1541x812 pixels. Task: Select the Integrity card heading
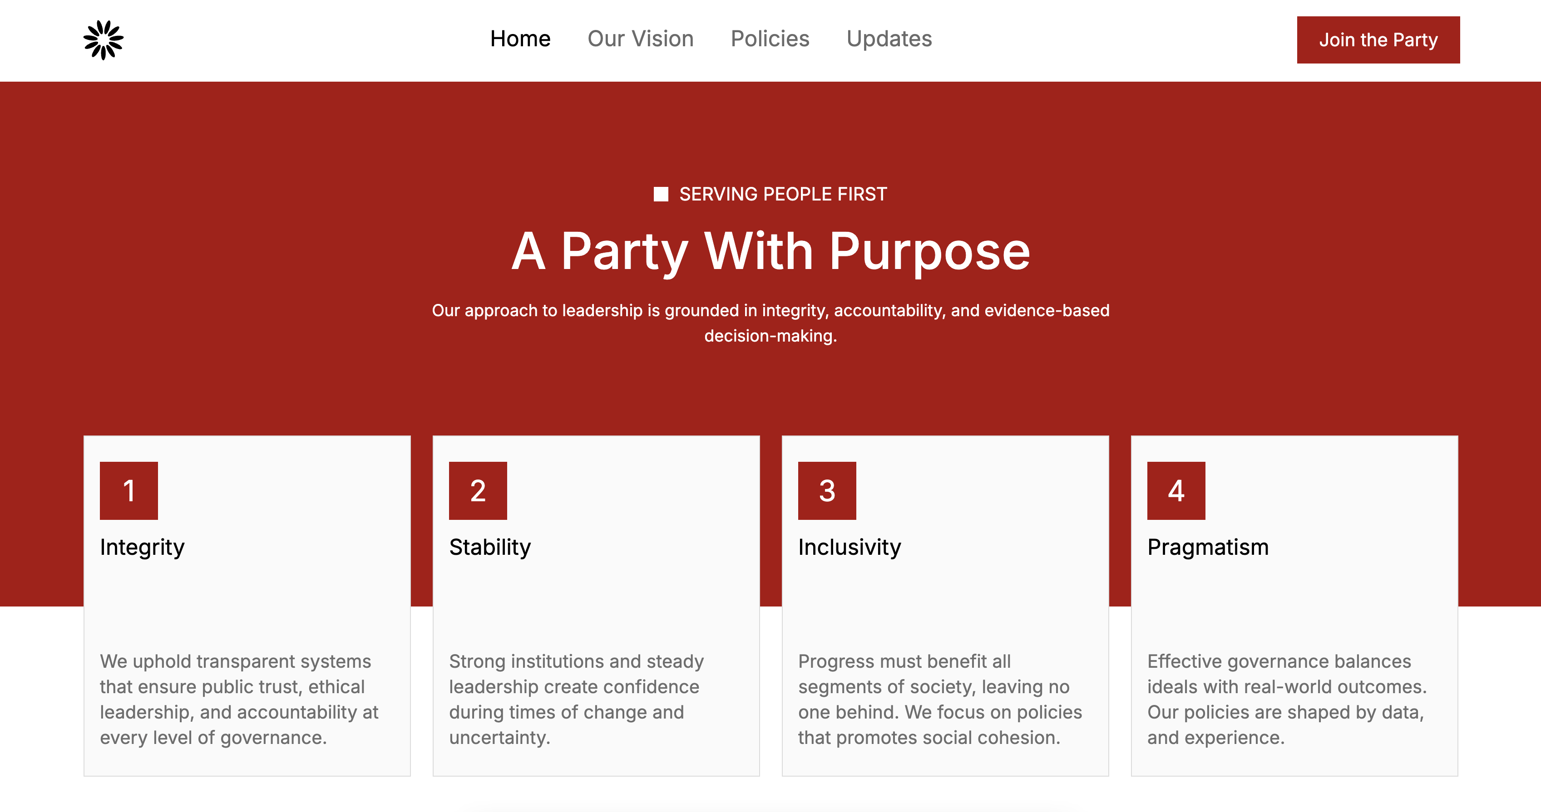click(143, 548)
